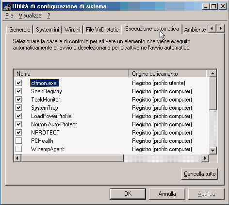Enable the WinampAgent checkbox

pos(19,149)
